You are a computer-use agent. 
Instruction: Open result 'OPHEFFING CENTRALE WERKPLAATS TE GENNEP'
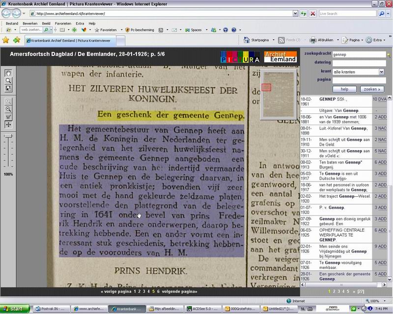click(342, 235)
